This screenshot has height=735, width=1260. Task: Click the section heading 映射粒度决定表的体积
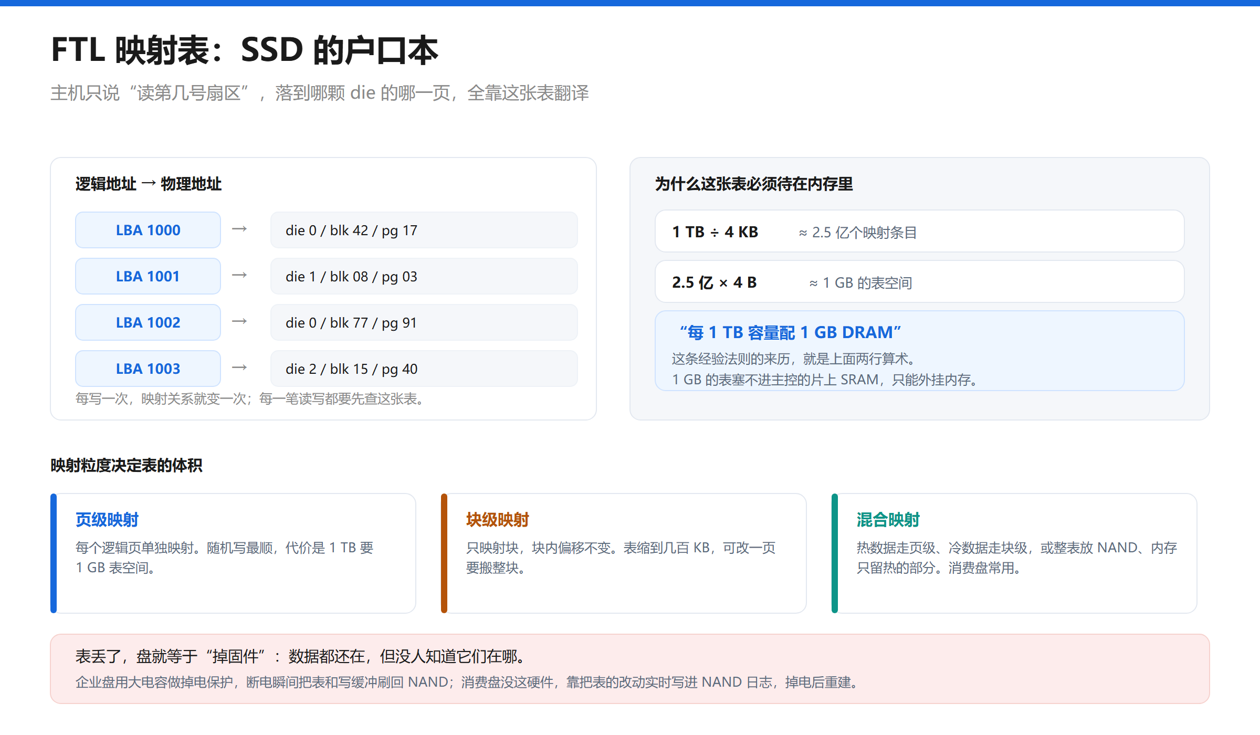pos(127,465)
